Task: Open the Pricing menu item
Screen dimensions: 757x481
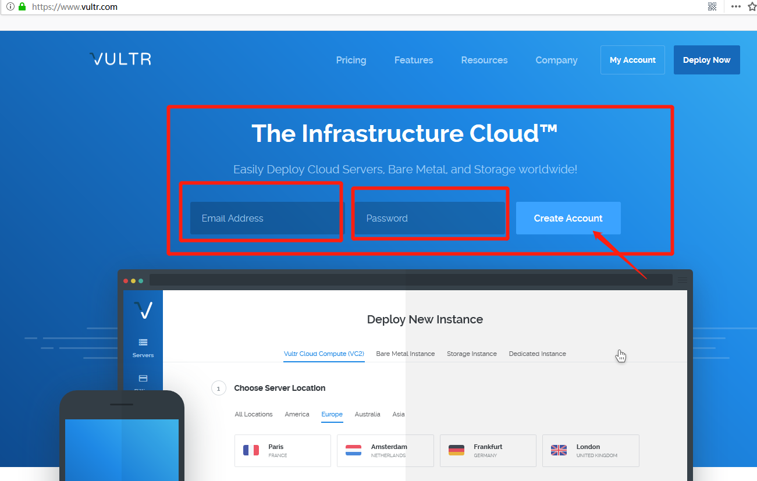Action: point(351,60)
